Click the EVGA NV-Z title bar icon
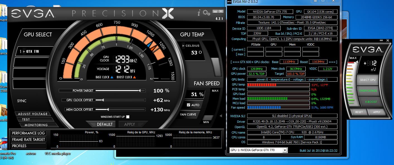The width and height of the screenshot is (394, 165). tap(229, 2)
